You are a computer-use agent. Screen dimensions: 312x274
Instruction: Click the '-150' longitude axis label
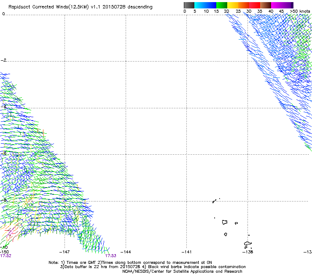click(x=4, y=252)
